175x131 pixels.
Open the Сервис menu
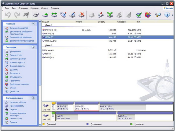tap(45, 8)
